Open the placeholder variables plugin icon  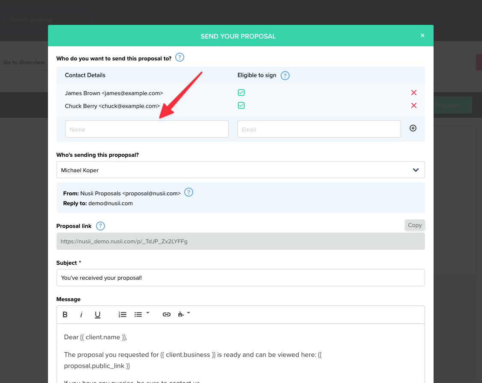181,314
